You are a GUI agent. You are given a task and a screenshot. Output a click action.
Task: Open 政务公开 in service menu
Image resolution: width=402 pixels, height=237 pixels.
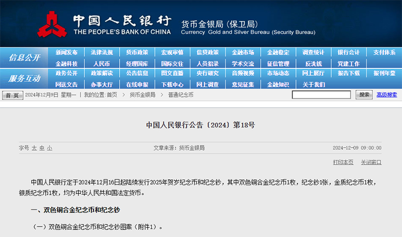tap(66, 73)
